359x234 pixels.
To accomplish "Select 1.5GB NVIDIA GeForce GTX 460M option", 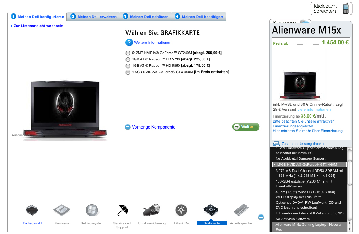I will point(128,72).
